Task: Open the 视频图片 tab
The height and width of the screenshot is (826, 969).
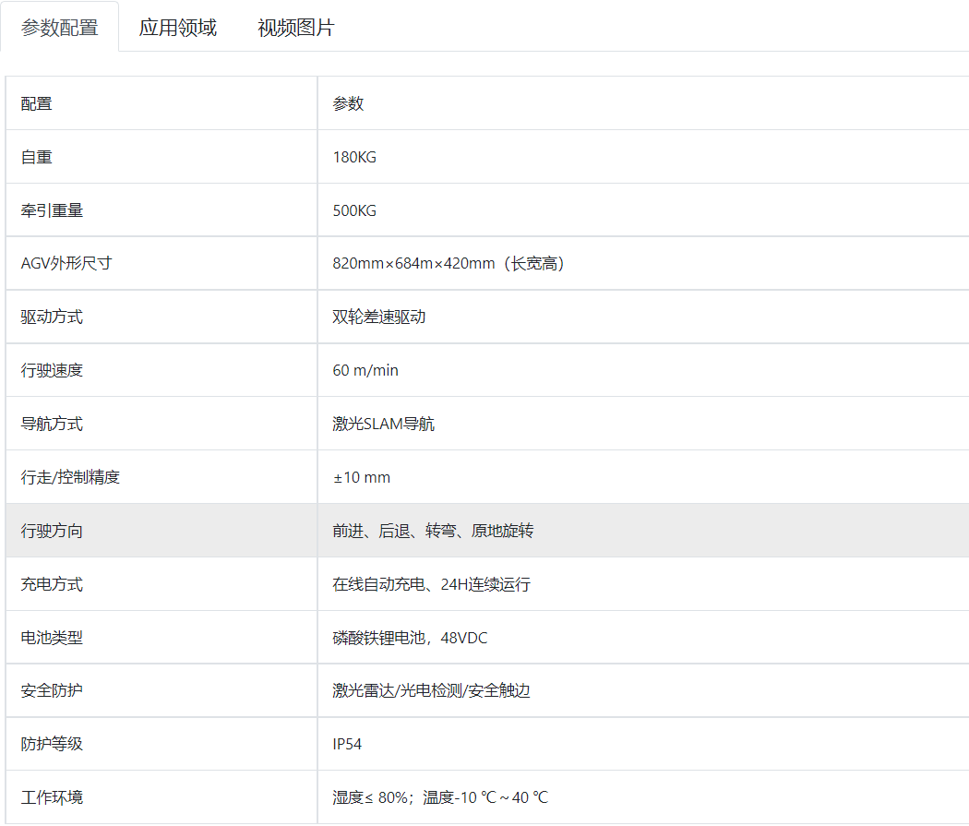Action: [295, 28]
